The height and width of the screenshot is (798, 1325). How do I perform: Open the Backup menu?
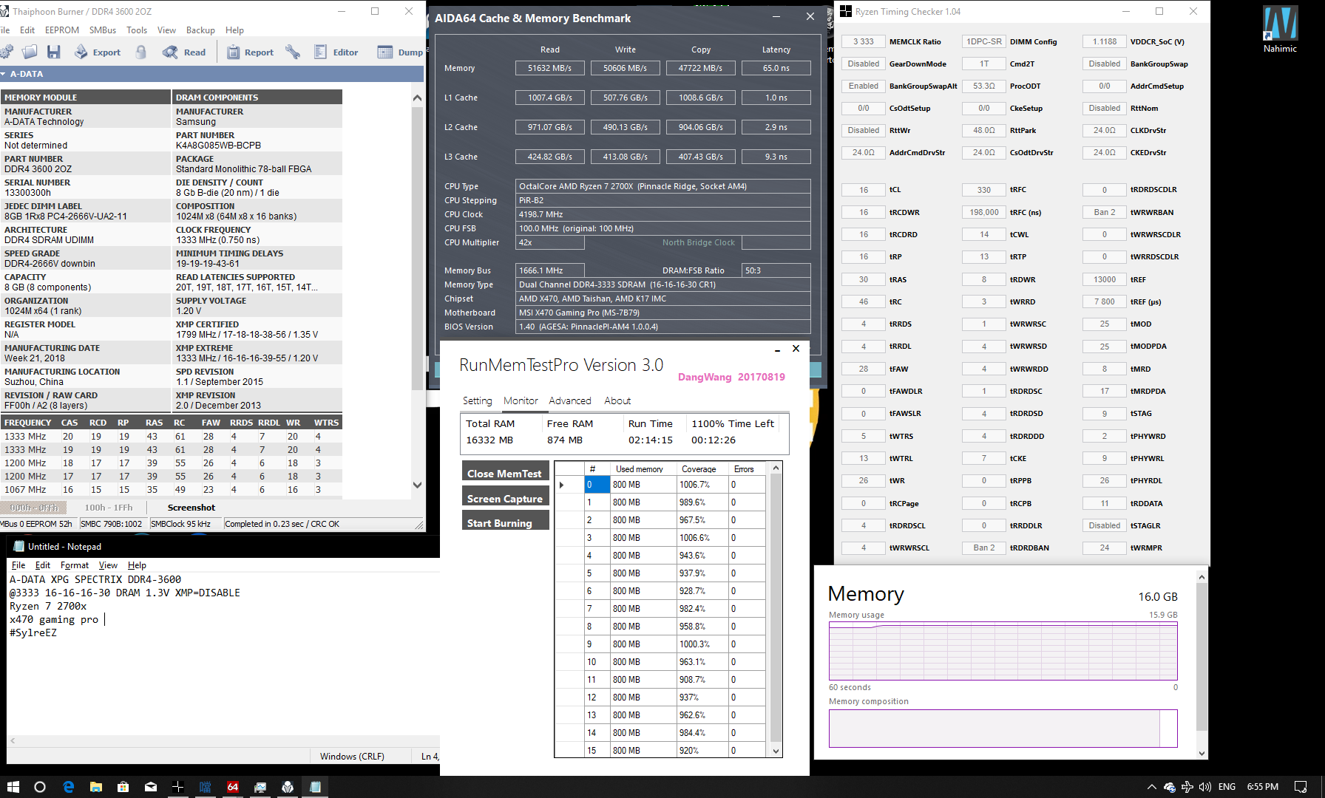click(x=200, y=30)
